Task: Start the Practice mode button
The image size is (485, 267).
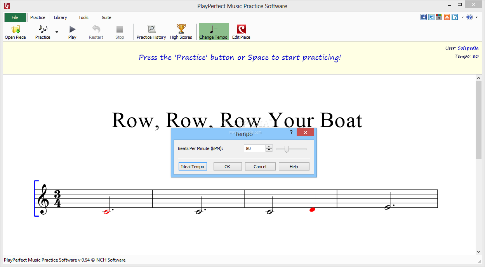Action: click(43, 32)
